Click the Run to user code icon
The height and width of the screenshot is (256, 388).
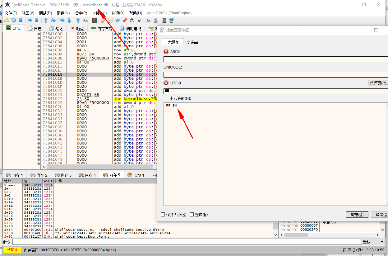tap(85, 20)
